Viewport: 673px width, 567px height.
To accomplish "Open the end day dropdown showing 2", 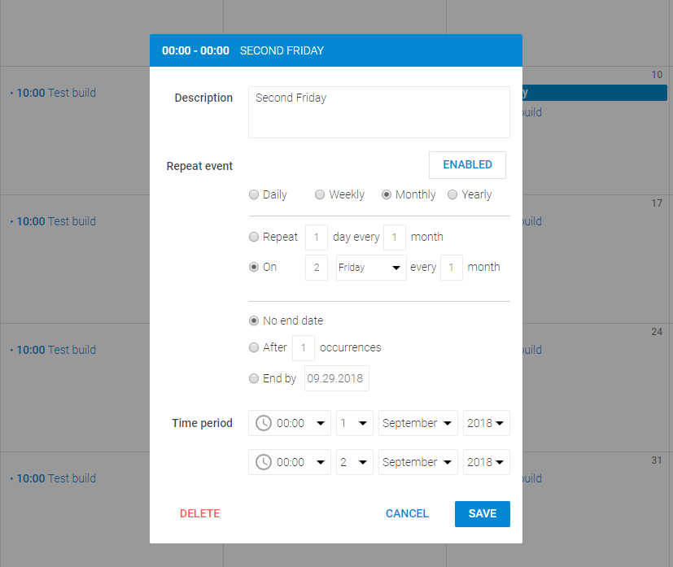I will click(355, 462).
